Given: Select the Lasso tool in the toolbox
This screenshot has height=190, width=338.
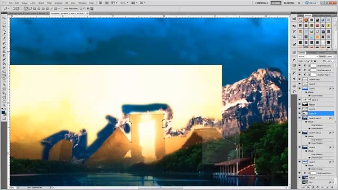Looking at the screenshot, I should [x=4, y=26].
